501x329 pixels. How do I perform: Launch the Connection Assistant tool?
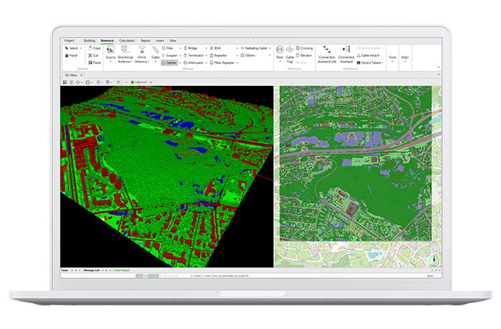pyautogui.click(x=346, y=52)
